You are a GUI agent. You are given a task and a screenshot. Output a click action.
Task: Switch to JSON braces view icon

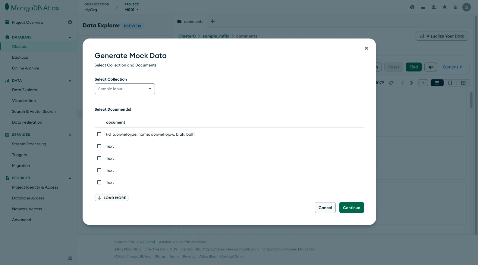tap(450, 83)
